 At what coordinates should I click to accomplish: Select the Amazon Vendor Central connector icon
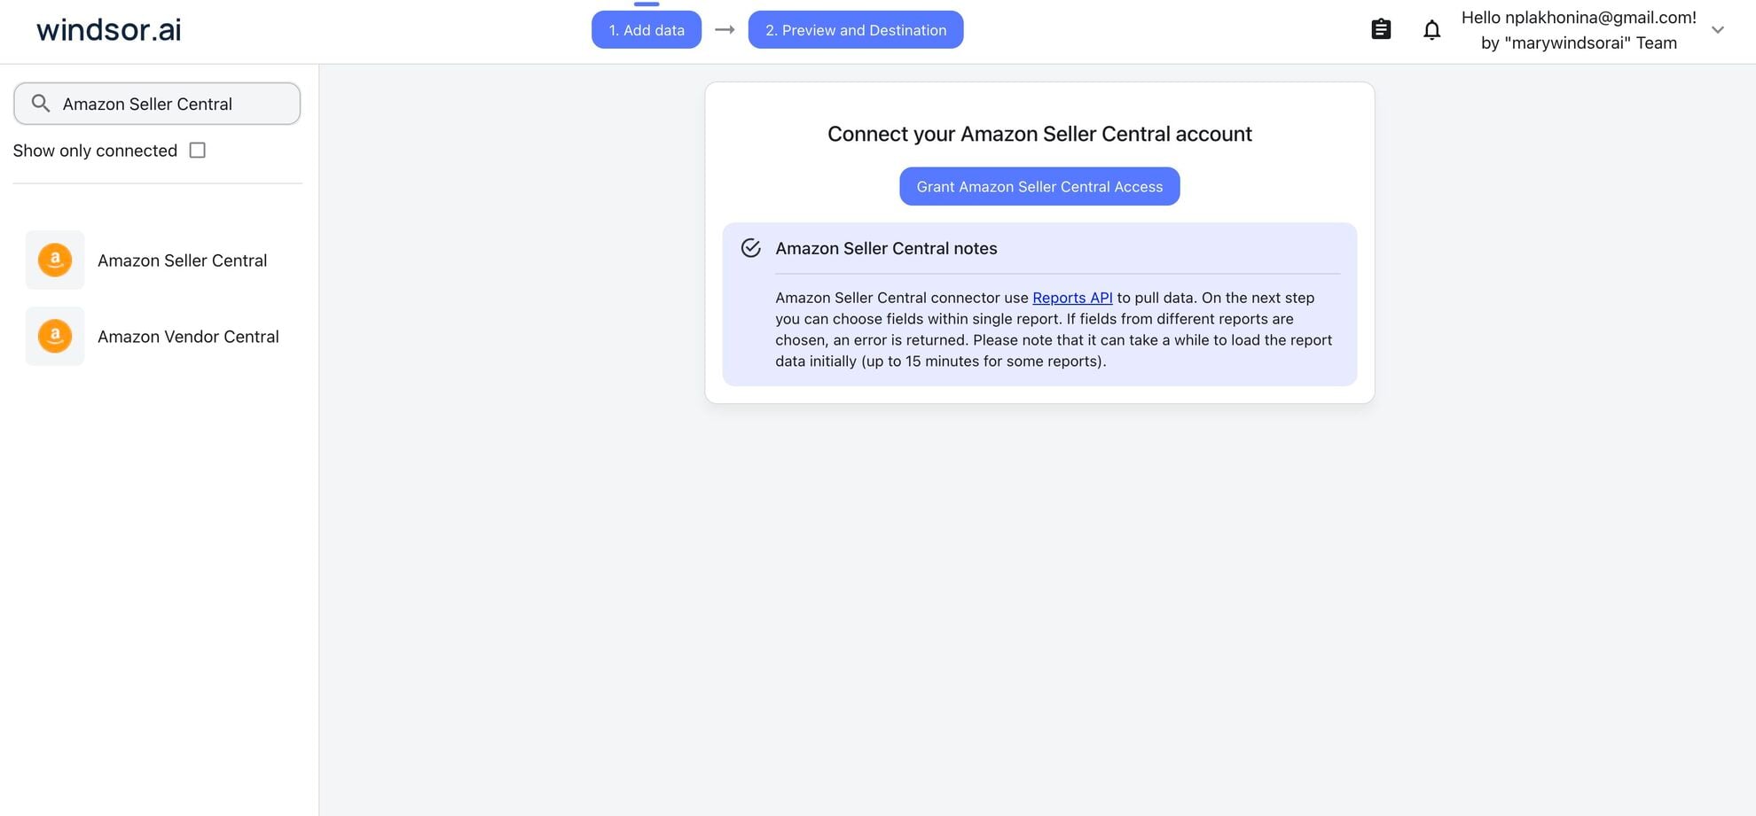(55, 336)
